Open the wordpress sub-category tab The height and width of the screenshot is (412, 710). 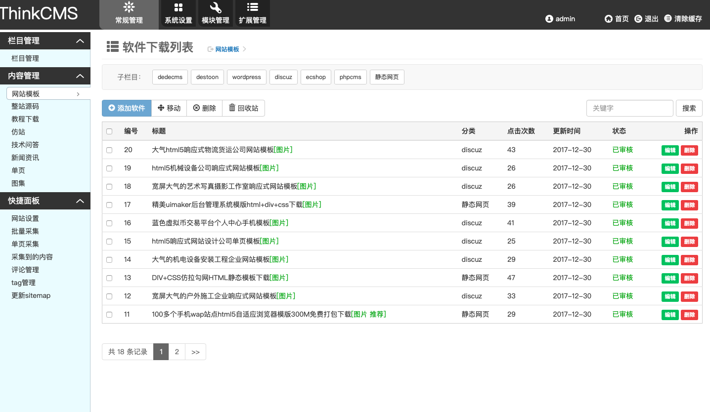[246, 77]
